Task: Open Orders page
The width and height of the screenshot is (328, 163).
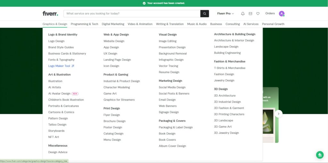Action: pyautogui.click(x=270, y=13)
